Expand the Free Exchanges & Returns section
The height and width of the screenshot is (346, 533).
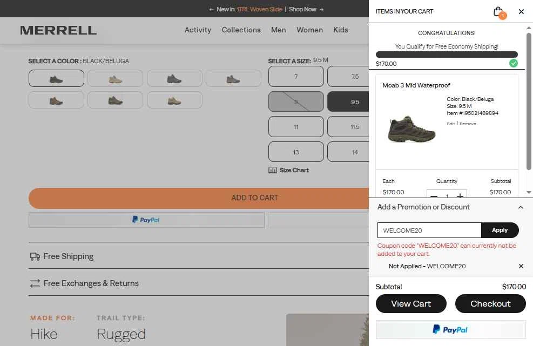[199, 283]
